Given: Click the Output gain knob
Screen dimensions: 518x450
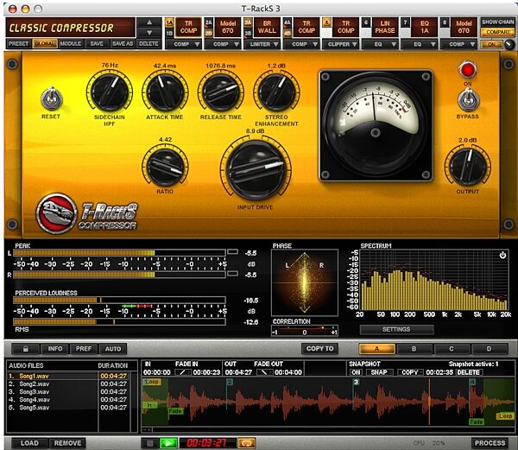Looking at the screenshot, I should 467,167.
